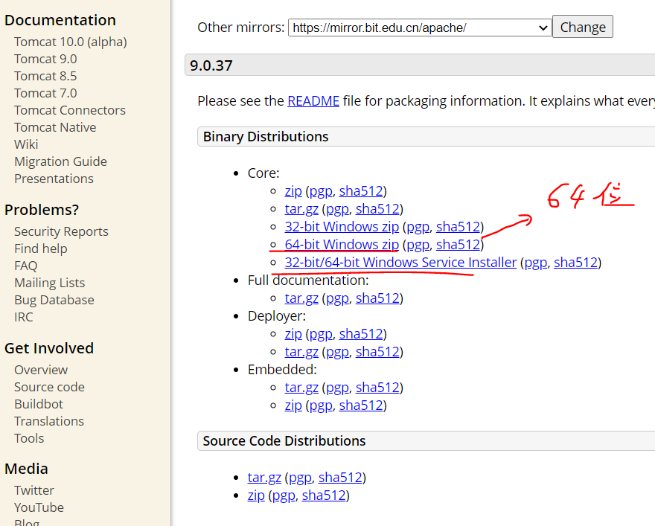Download Full documentation tar.gz
This screenshot has width=655, height=526.
point(301,298)
